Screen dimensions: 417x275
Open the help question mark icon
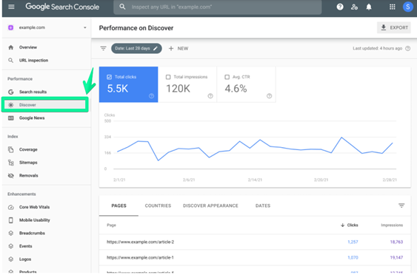tap(340, 7)
